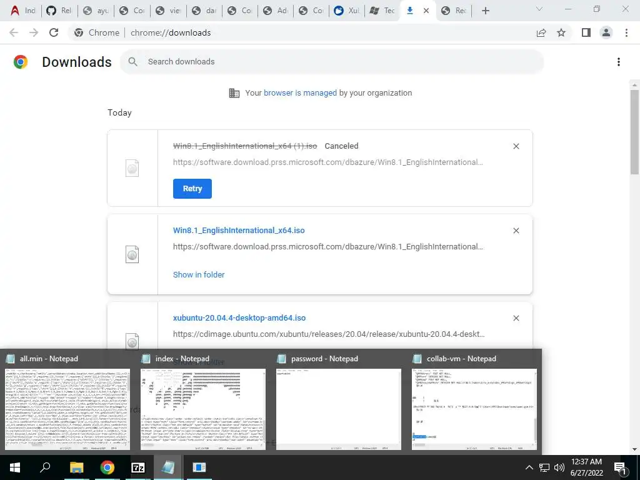Screen dimensions: 640x480
Task: Click file icon of canceled Win8.1 download
Action: pyautogui.click(x=132, y=168)
